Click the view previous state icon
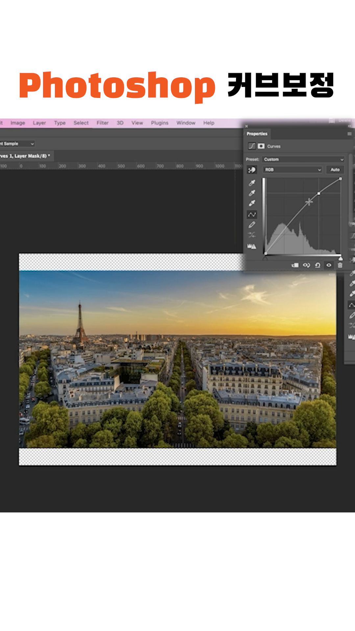Image resolution: width=355 pixels, height=631 pixels. 306,265
